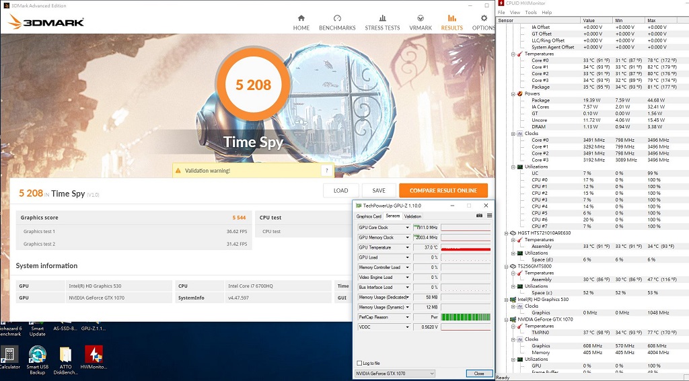The width and height of the screenshot is (689, 381).
Task: Open the GPU Load sensor dropdown
Action: tap(407, 257)
